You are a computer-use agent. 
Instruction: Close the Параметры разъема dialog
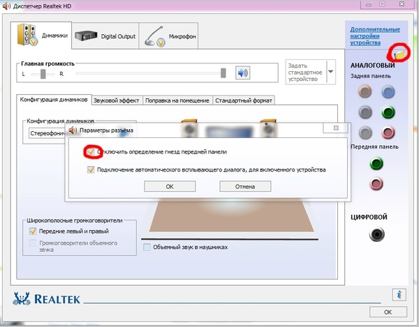click(336, 128)
